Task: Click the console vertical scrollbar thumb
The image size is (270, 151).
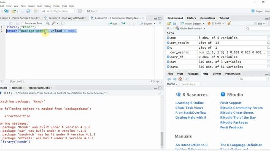Action: point(162,139)
